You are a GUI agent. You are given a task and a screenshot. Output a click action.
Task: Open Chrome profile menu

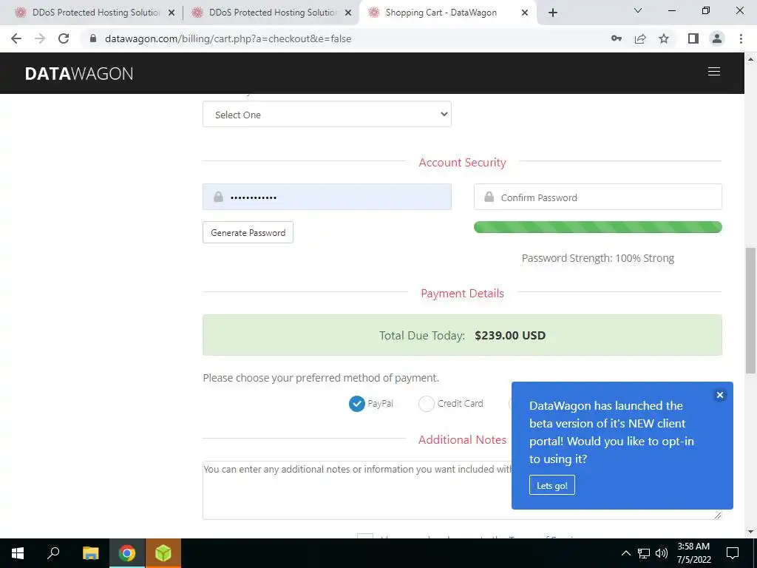717,38
